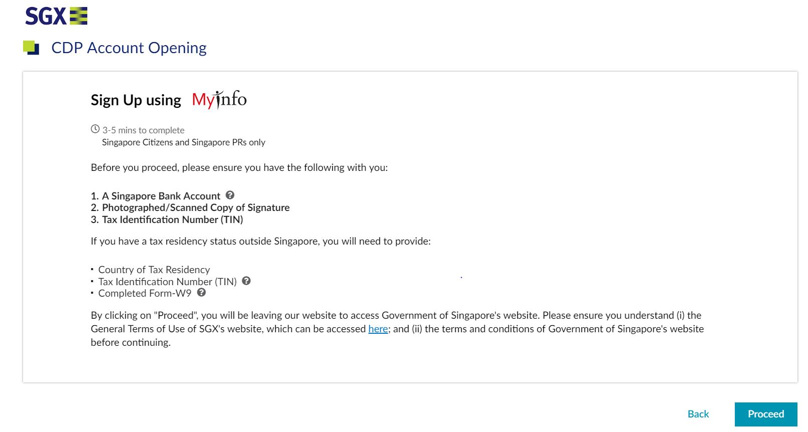Screen dimensions: 808x432
Task: Open the 'here' Terms of Use link
Action: [378, 329]
